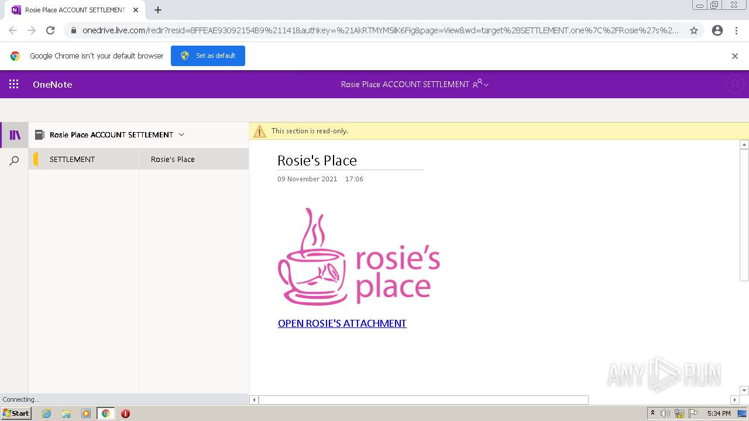Click the onedrive.live.com address bar
749x421 pixels.
[x=380, y=30]
